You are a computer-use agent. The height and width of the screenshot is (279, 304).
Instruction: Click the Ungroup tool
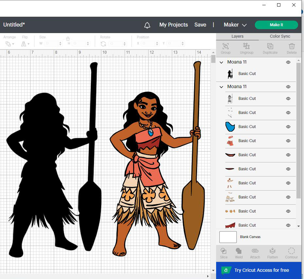point(246,48)
